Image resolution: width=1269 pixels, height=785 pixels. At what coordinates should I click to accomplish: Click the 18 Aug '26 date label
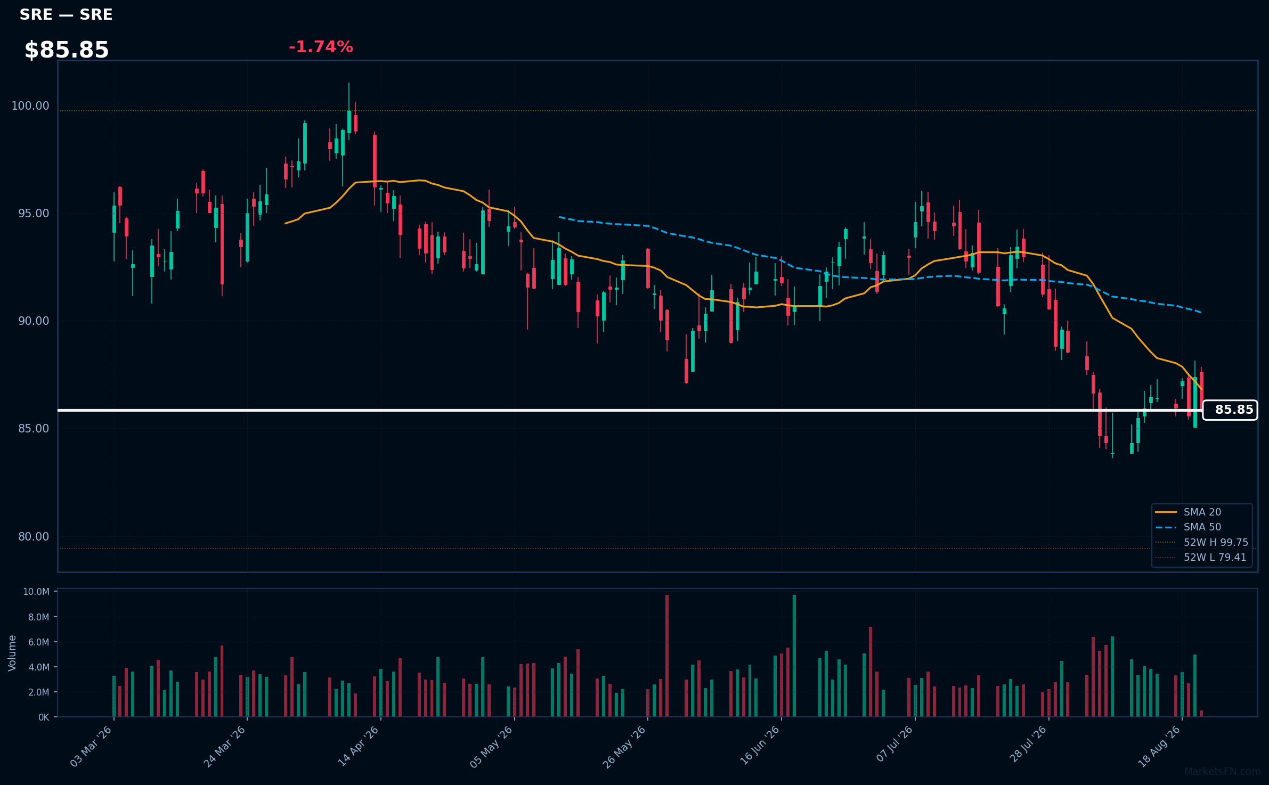1159,746
